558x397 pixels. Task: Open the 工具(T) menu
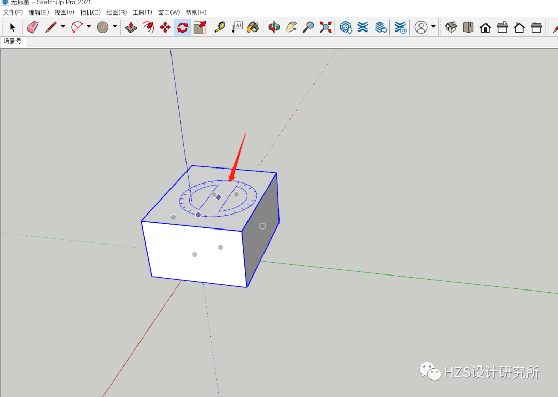pos(144,12)
